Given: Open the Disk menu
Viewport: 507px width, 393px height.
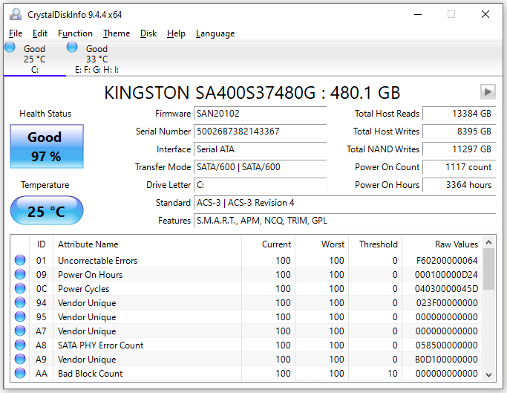Looking at the screenshot, I should [x=148, y=33].
